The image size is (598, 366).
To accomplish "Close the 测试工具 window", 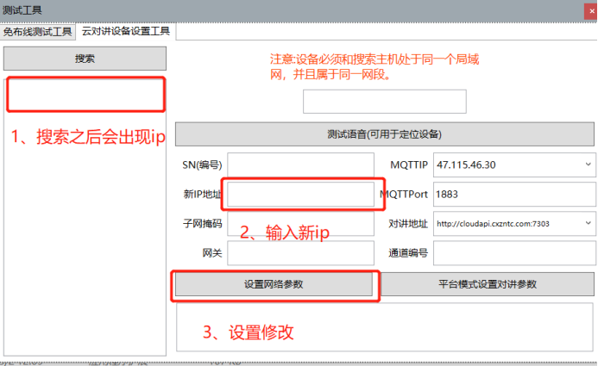I will pyautogui.click(x=591, y=11).
